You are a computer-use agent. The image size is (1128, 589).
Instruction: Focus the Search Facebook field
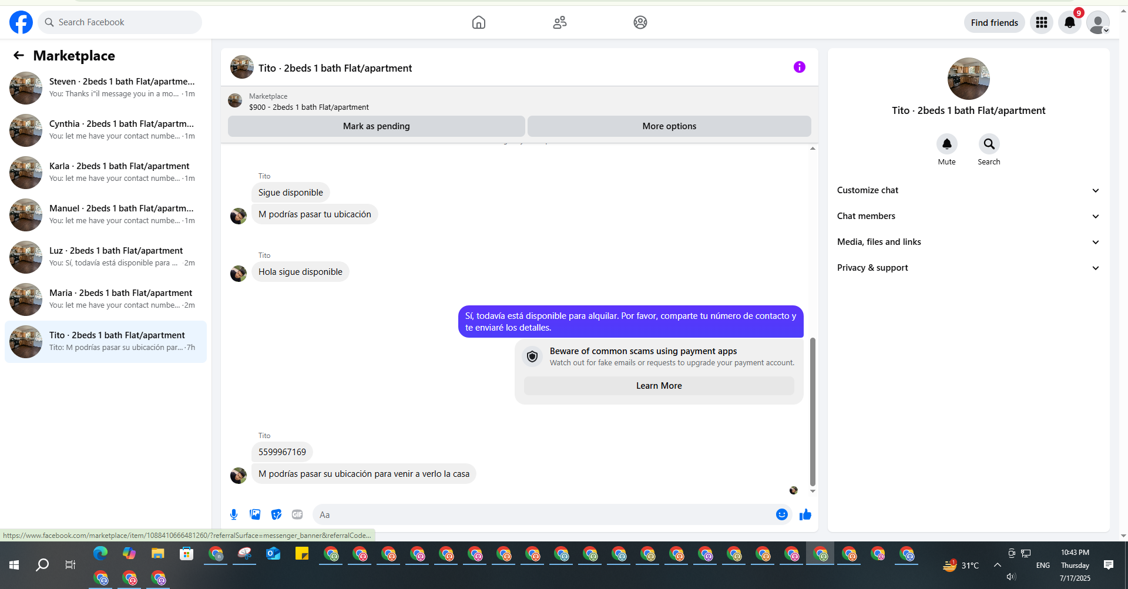pos(120,22)
